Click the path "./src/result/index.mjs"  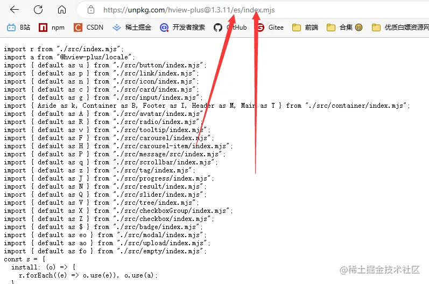[x=158, y=186]
